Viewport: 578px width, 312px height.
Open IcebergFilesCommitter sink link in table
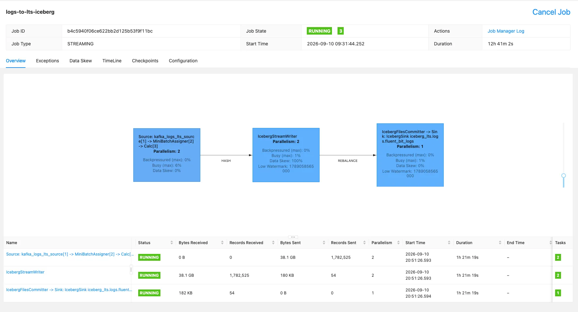[69, 290]
